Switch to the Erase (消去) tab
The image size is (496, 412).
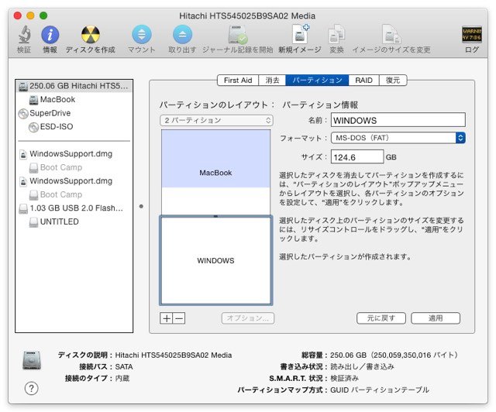pos(272,81)
